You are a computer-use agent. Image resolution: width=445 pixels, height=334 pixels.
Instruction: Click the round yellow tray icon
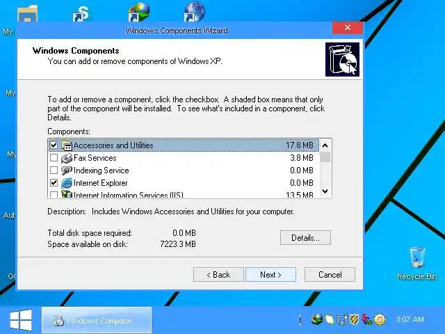(x=380, y=319)
